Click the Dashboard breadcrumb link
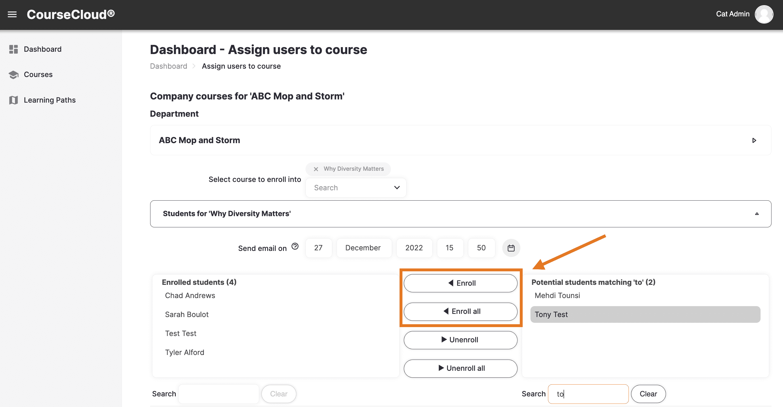Image resolution: width=783 pixels, height=407 pixels. click(x=168, y=66)
